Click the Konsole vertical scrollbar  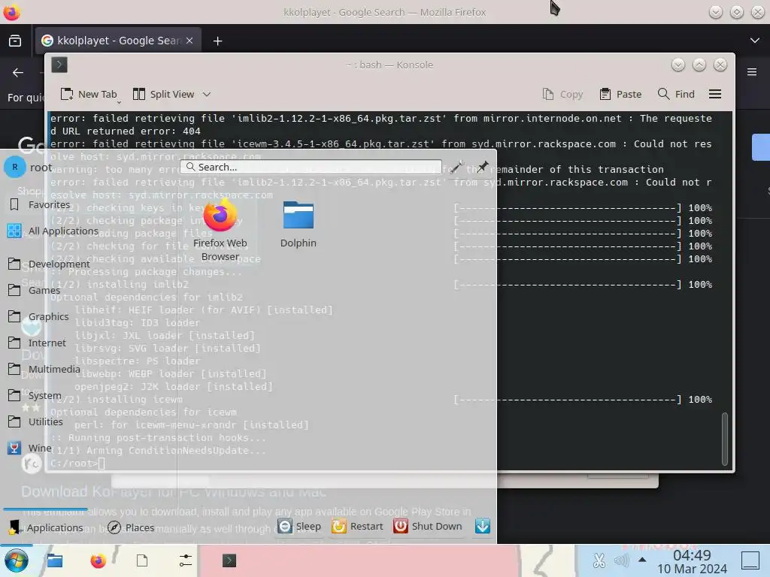click(x=725, y=439)
